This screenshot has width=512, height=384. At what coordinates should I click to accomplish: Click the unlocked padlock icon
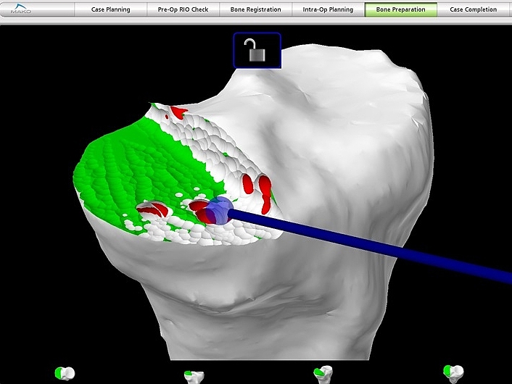[257, 51]
